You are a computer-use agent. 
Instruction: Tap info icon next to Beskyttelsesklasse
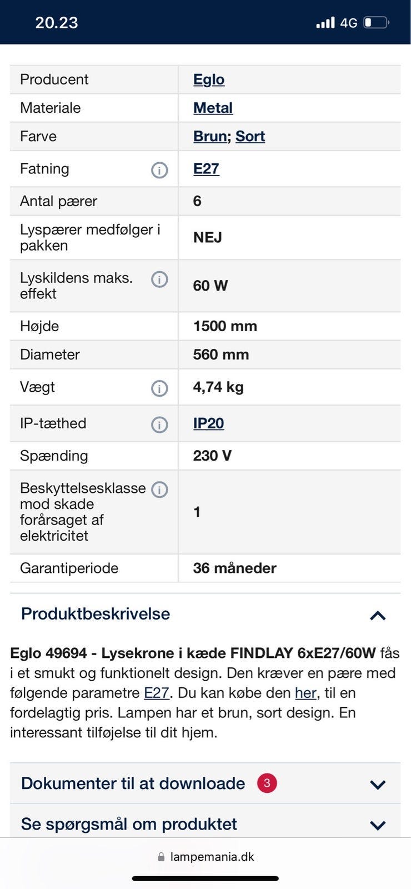coord(159,490)
